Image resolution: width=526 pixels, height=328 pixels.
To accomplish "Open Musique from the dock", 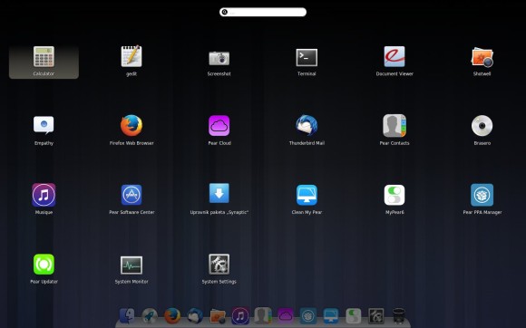I will [x=240, y=316].
